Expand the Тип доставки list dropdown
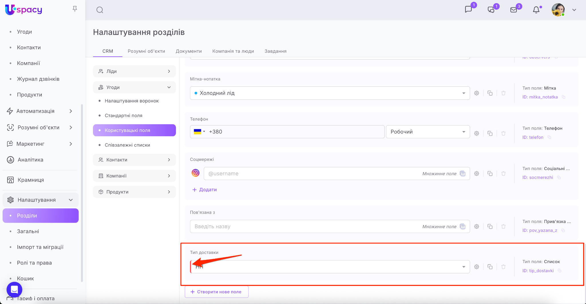The width and height of the screenshot is (586, 304). 463,267
